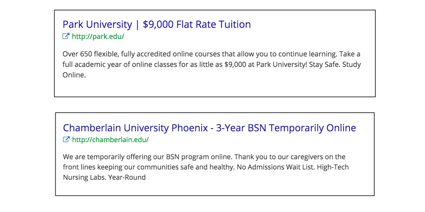Click the external-link icon beside park.edu
This screenshot has height=212, width=425.
coord(66,36)
